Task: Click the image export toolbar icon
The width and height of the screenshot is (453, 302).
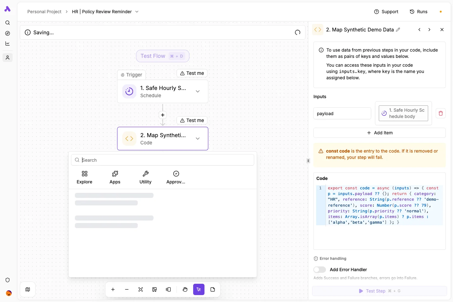Action: click(x=154, y=289)
